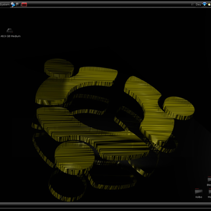The width and height of the screenshot is (211, 211).
Task: Open the partially visible Ble folder
Action: [x=209, y=180]
